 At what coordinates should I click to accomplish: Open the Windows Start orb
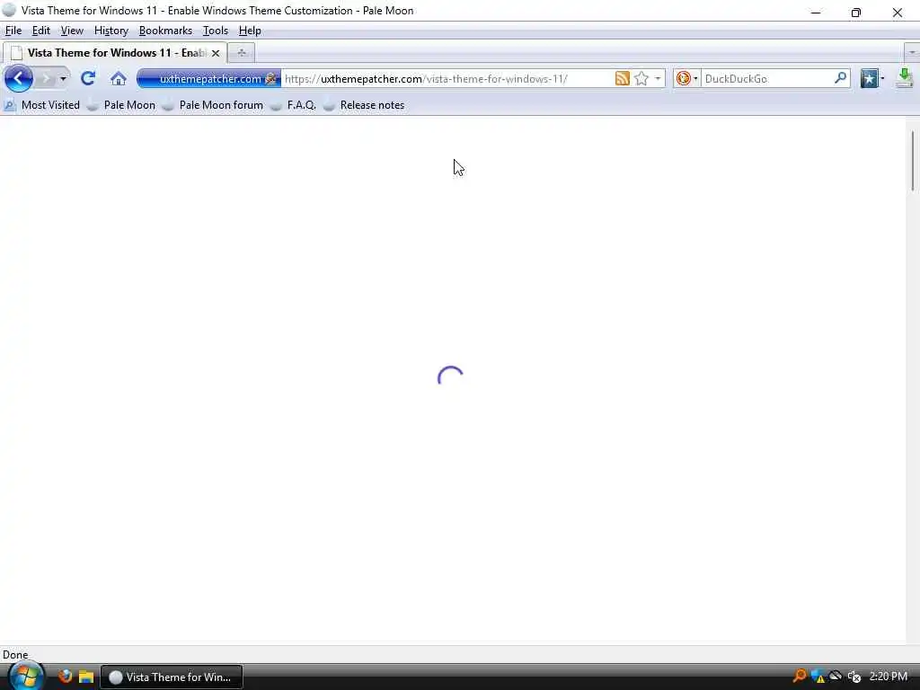[x=24, y=676]
